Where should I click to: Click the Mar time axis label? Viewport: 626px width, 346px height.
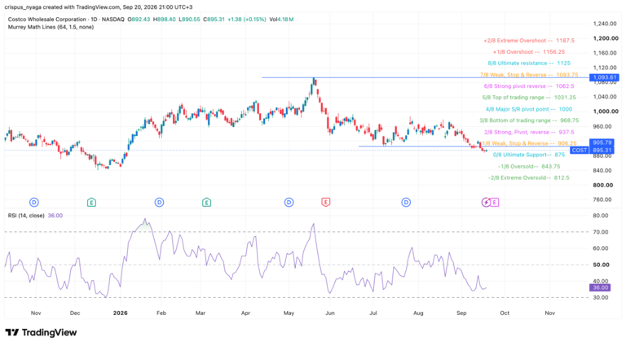(201, 313)
